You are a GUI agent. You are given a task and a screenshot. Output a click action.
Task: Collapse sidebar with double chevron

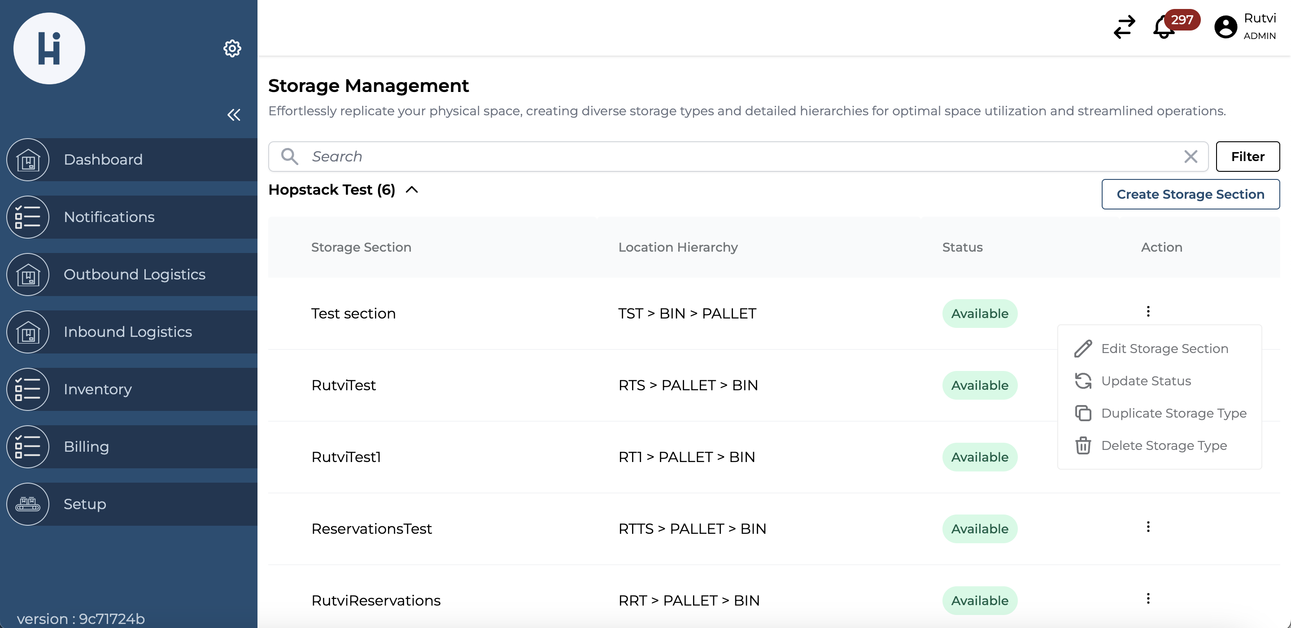pos(234,115)
